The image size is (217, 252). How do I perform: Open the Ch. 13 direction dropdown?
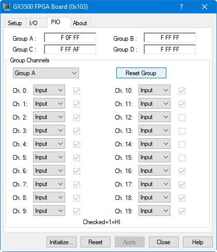[154, 130]
